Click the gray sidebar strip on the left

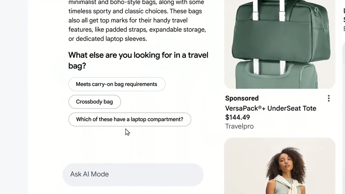14,97
